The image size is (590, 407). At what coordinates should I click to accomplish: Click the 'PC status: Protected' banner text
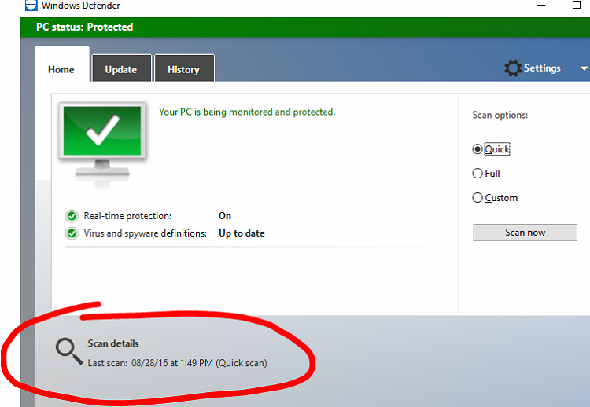tap(85, 27)
